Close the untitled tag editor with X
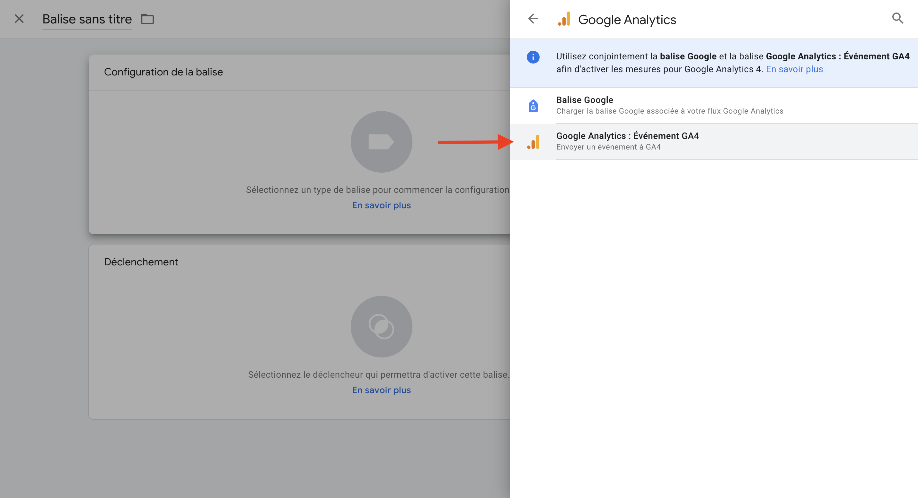 19,19
